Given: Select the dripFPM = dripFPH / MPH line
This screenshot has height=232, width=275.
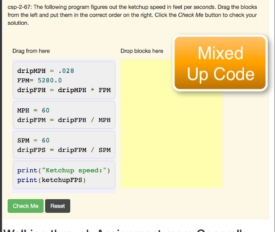Looking at the screenshot, I should [x=64, y=120].
